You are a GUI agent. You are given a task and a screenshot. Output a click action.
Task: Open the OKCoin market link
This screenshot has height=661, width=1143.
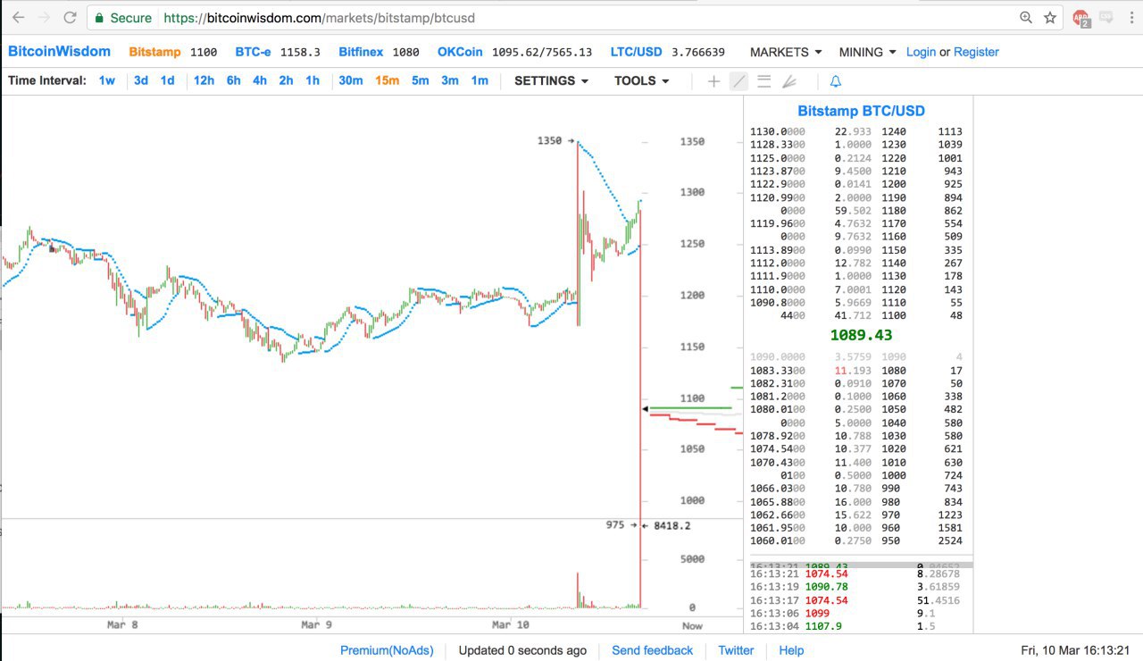tap(460, 52)
